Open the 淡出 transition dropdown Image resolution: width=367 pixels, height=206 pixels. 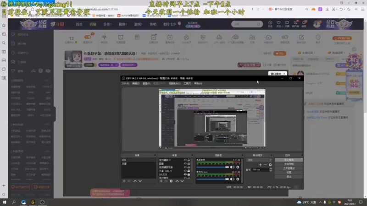click(259, 160)
